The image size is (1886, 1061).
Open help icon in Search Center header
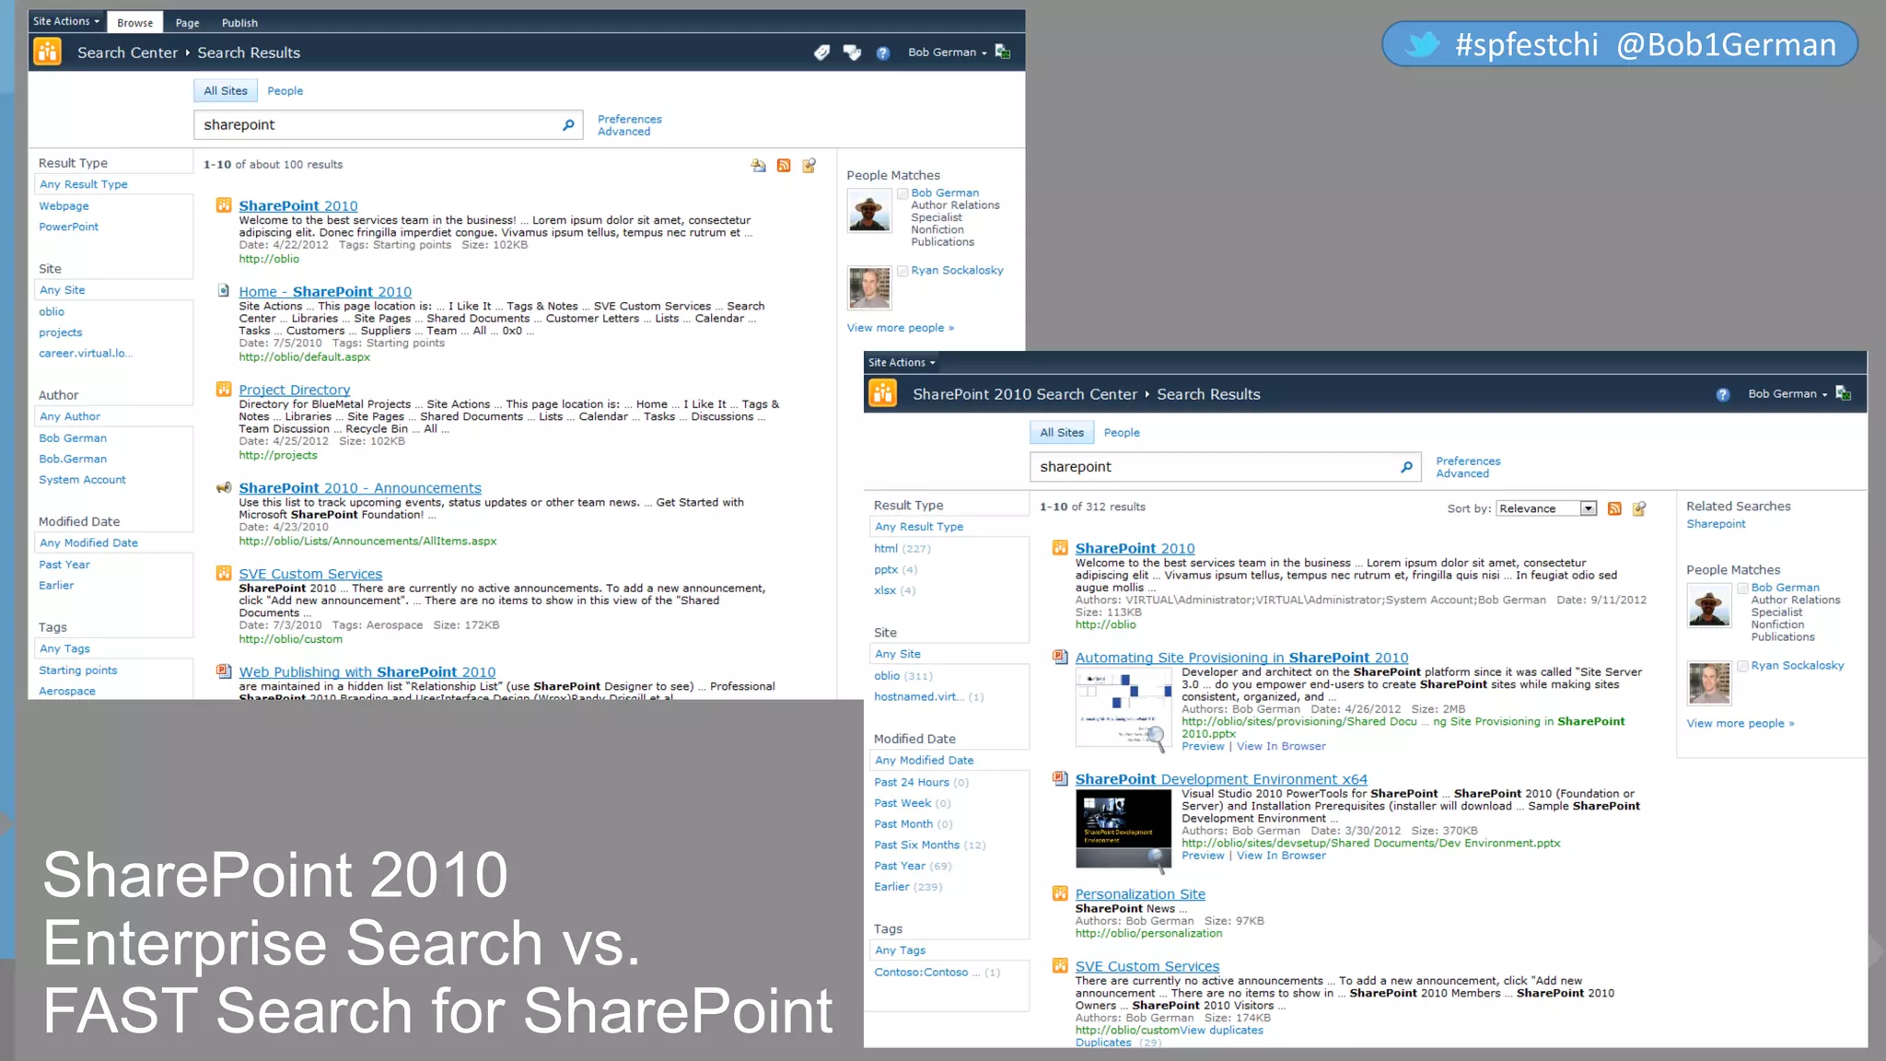[x=882, y=53]
